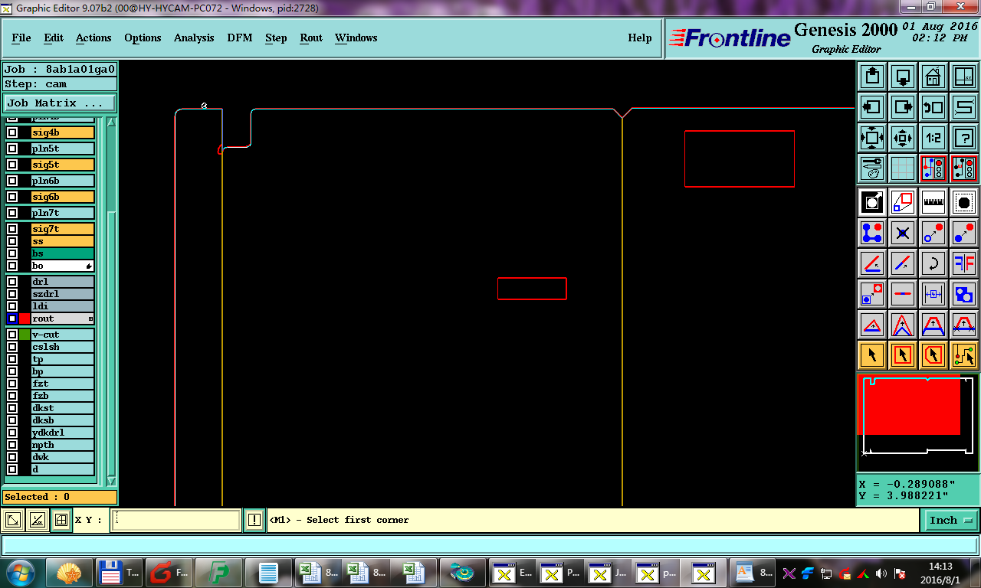981x588 pixels.
Task: Toggle the checkbox for layer dksb
Action: [x=12, y=420]
